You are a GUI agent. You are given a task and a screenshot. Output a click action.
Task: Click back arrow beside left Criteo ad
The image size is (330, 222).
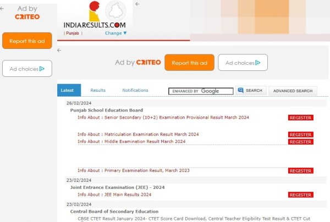(x=2, y=9)
